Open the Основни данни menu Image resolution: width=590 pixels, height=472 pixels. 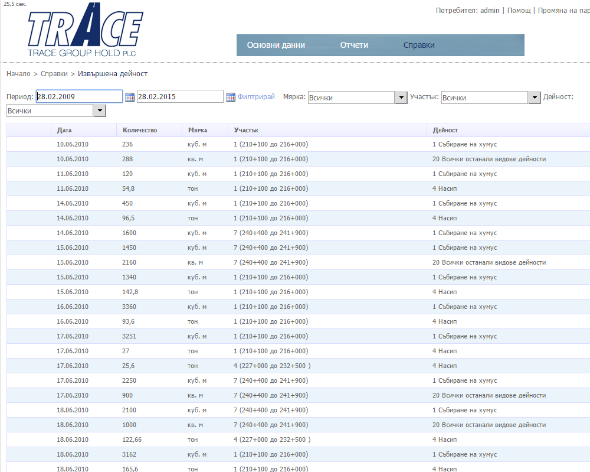click(276, 45)
